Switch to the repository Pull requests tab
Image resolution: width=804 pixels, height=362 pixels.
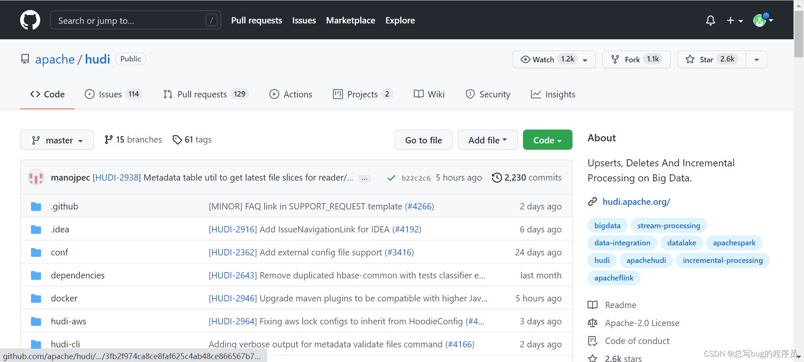click(206, 94)
